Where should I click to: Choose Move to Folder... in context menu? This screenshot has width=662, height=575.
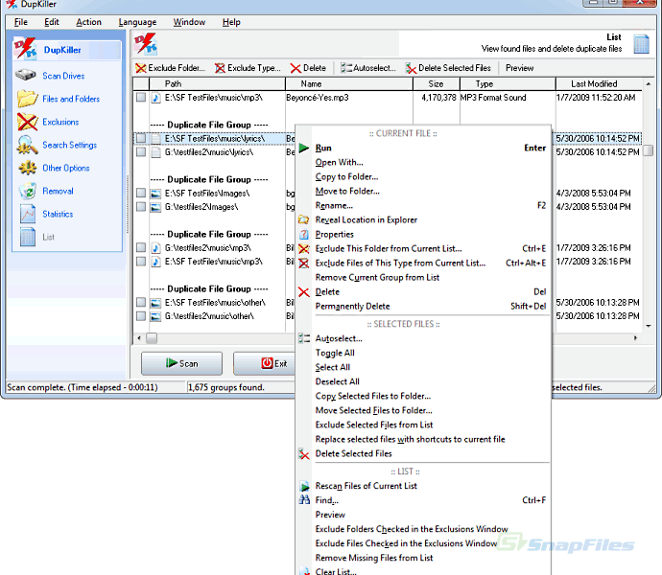423,191
